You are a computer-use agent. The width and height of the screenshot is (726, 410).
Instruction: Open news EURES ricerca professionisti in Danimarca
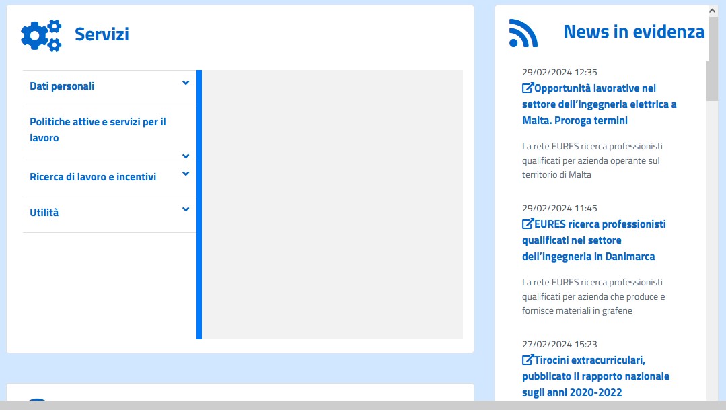coord(594,240)
